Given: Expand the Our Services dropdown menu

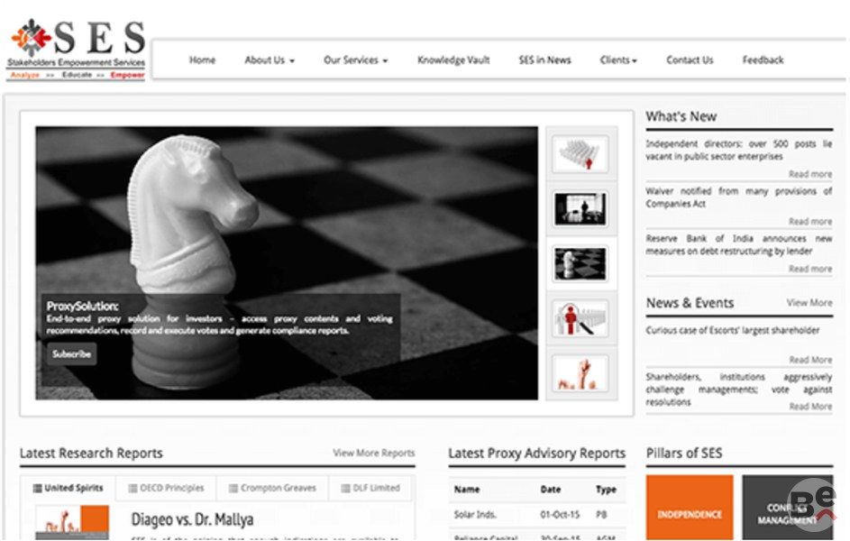Looking at the screenshot, I should pyautogui.click(x=355, y=60).
